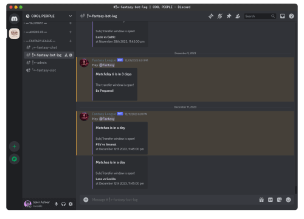Click the fantasy-bot-log channel header title
The image size is (304, 219).
coord(102,16)
